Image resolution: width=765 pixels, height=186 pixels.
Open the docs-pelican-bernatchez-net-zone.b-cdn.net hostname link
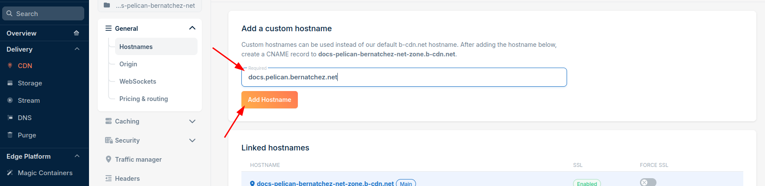(x=325, y=183)
